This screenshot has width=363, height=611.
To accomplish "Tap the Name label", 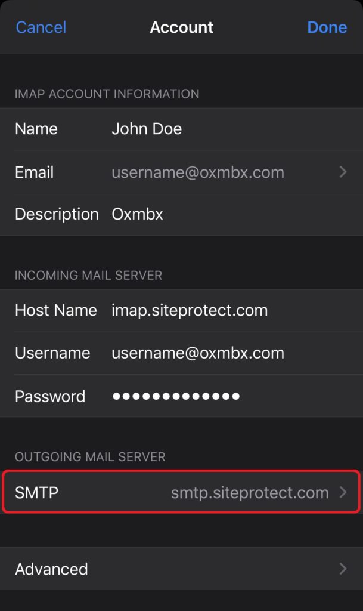I will tap(36, 129).
